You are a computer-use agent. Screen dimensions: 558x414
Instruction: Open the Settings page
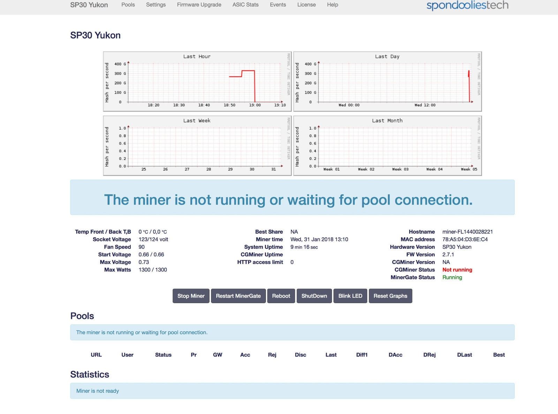(156, 5)
